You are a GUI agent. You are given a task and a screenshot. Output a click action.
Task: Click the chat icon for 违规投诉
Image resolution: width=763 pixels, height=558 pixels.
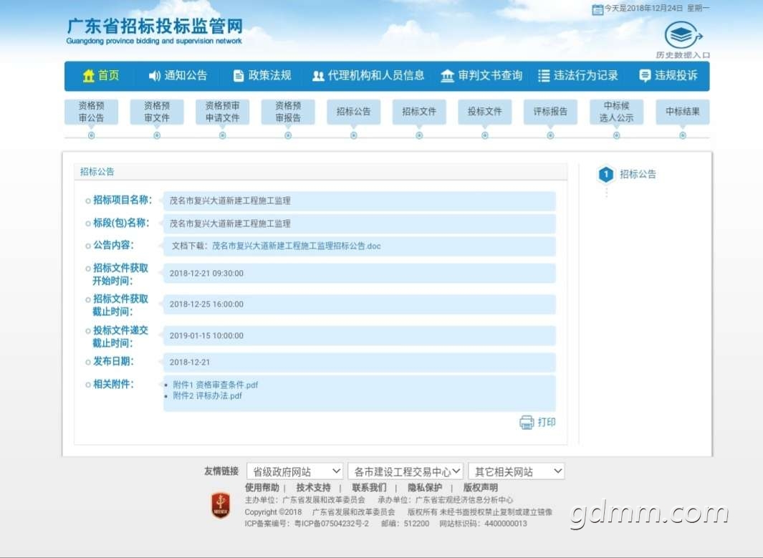click(645, 76)
